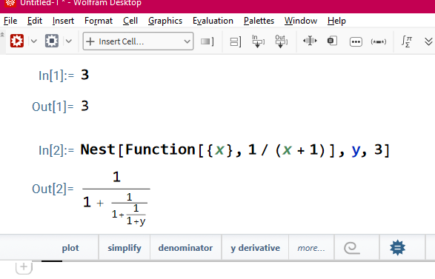Open the File menu
The width and height of the screenshot is (435, 279).
[10, 21]
